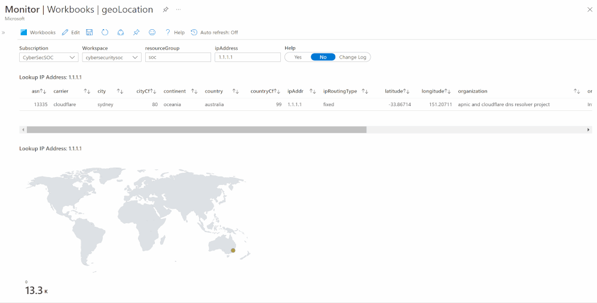Image resolution: width=597 pixels, height=303 pixels.
Task: Open the more options ellipsis beside the title
Action: 178,10
